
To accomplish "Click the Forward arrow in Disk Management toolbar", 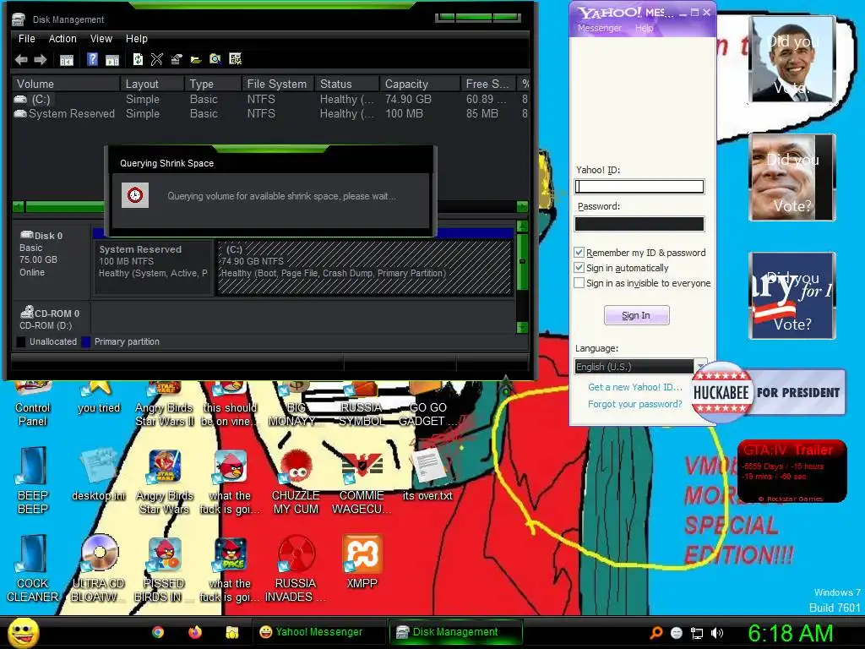I will 41,60.
